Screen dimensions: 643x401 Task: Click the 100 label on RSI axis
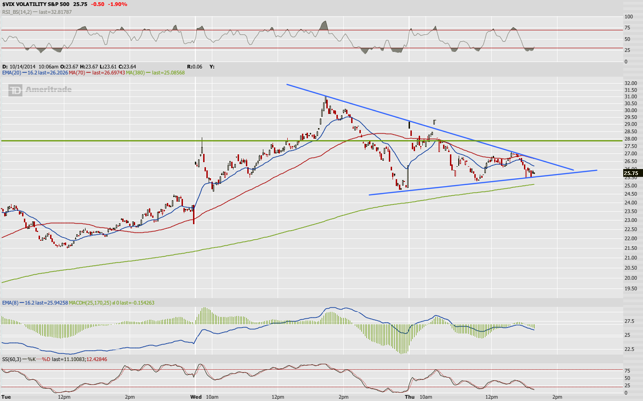628,17
